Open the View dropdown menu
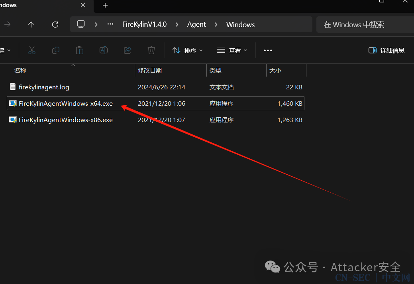This screenshot has width=414, height=284. click(232, 51)
